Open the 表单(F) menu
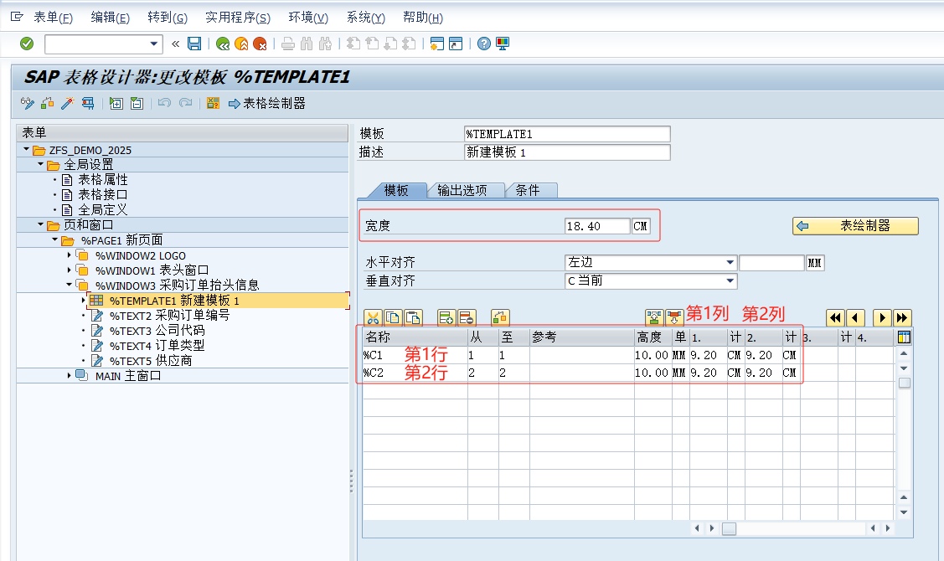Image resolution: width=944 pixels, height=561 pixels. pos(53,18)
